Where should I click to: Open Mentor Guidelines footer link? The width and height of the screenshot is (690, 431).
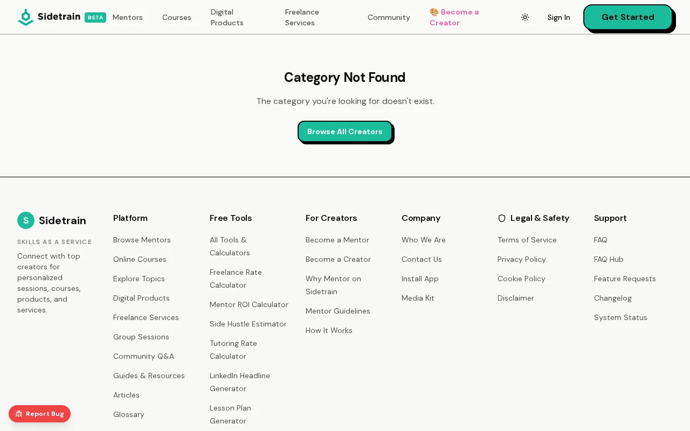coord(338,311)
